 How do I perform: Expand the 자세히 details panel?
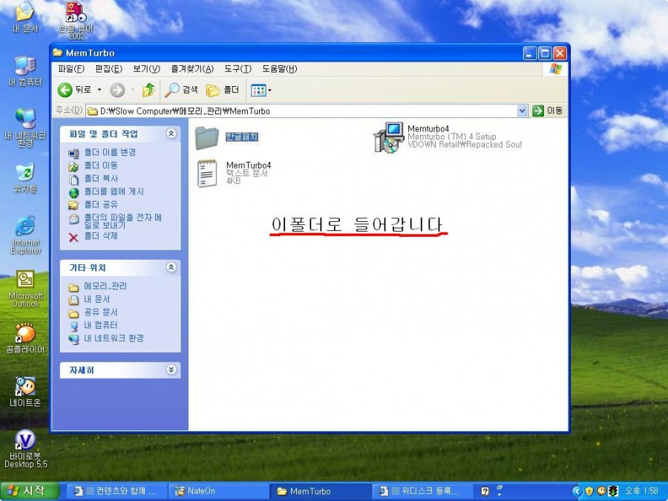pos(171,370)
